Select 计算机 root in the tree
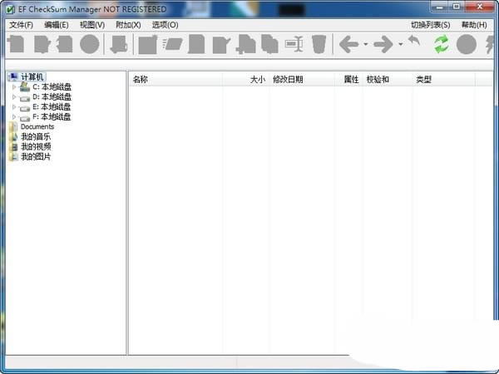 pyautogui.click(x=32, y=76)
